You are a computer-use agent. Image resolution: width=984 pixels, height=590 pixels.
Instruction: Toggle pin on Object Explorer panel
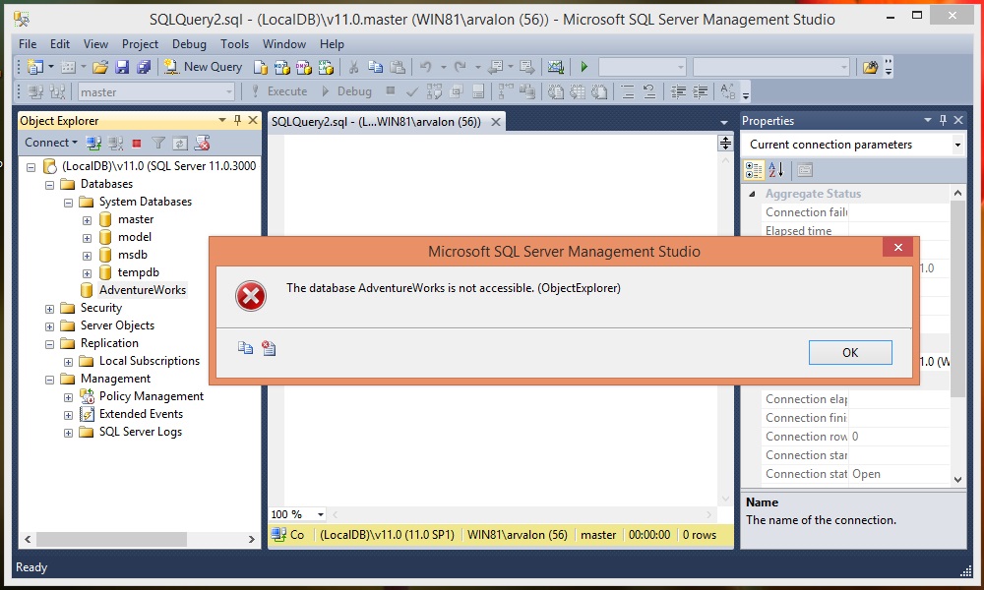[x=238, y=120]
